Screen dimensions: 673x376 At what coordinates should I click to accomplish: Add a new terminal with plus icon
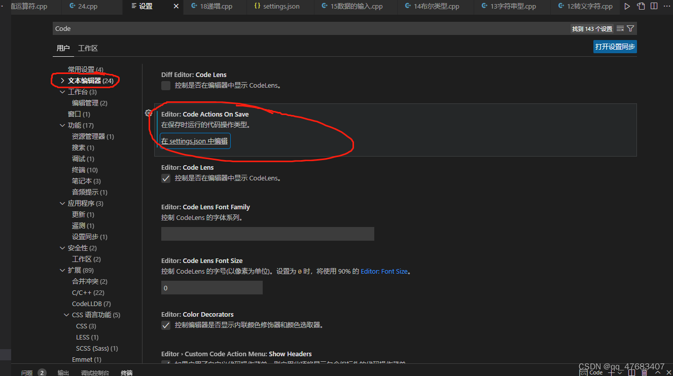pyautogui.click(x=611, y=372)
